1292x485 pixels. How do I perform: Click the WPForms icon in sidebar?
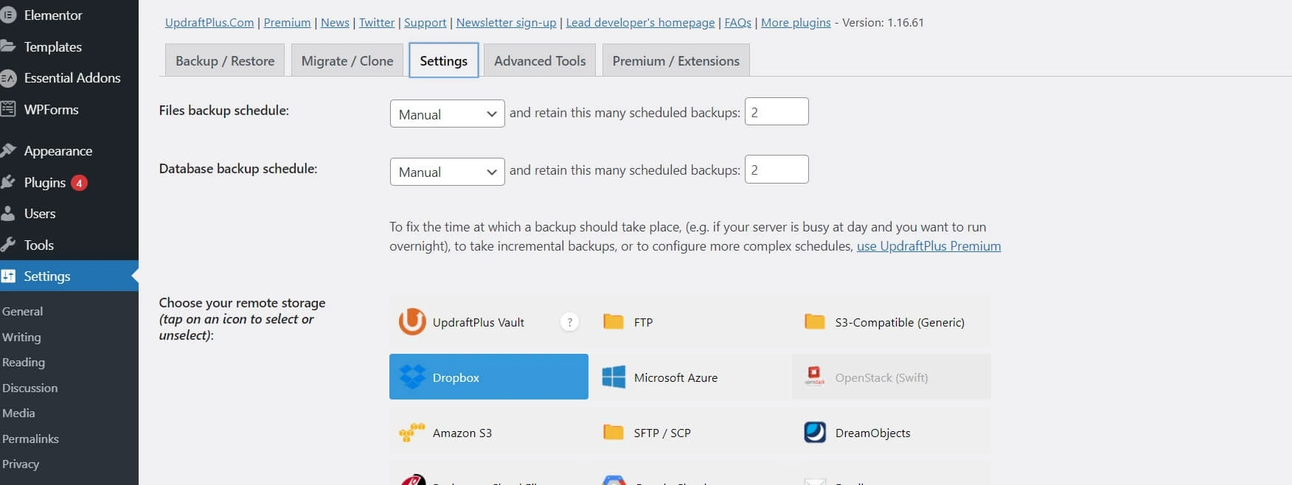point(8,109)
